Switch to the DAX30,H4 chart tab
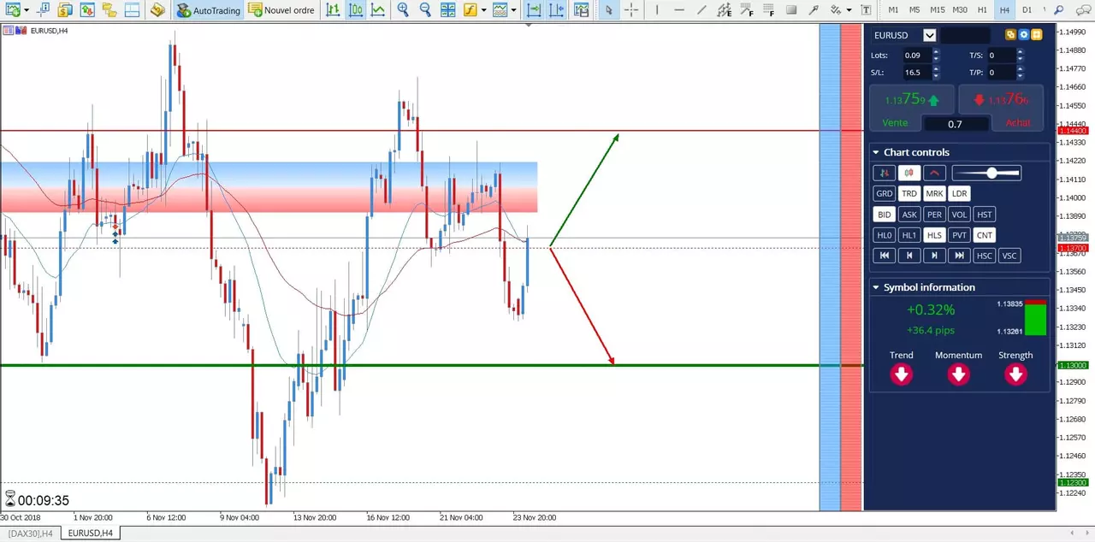Image resolution: width=1095 pixels, height=542 pixels. 31,533
